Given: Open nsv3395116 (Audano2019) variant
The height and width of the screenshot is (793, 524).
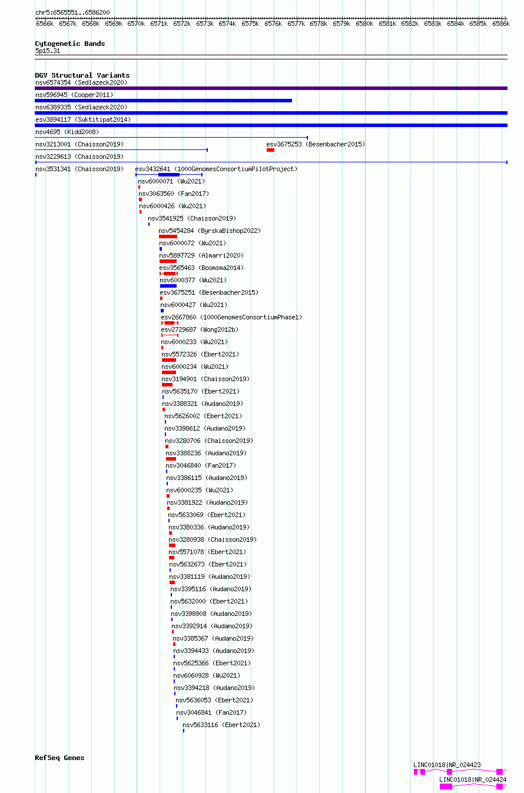Looking at the screenshot, I should click(211, 589).
